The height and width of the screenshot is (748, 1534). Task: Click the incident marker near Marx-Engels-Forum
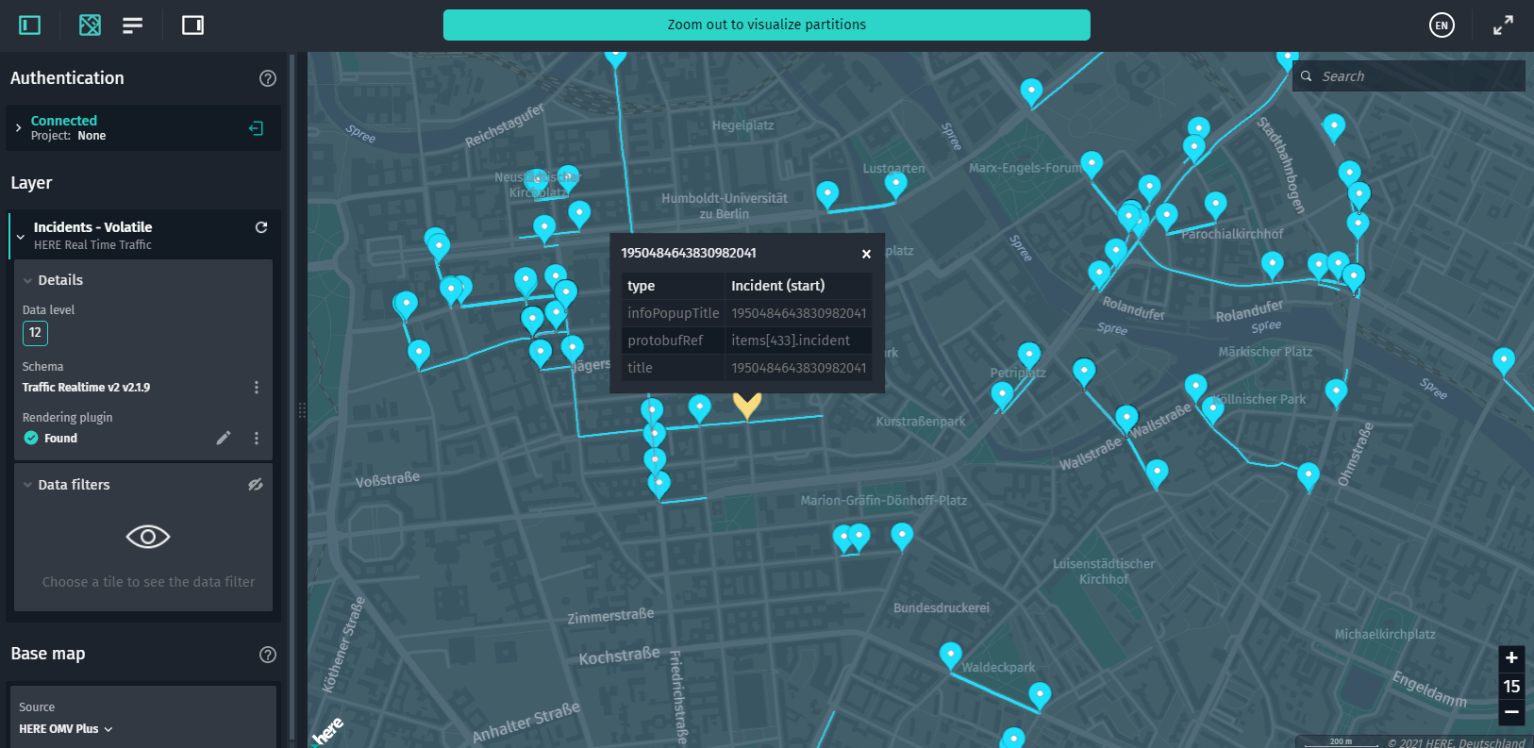tap(1092, 164)
